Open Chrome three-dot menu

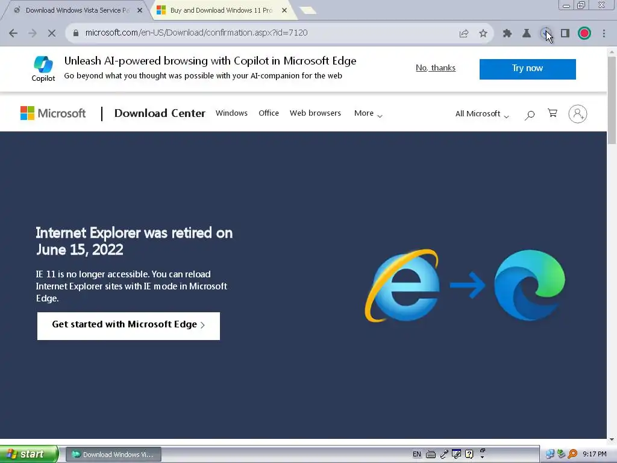click(604, 34)
